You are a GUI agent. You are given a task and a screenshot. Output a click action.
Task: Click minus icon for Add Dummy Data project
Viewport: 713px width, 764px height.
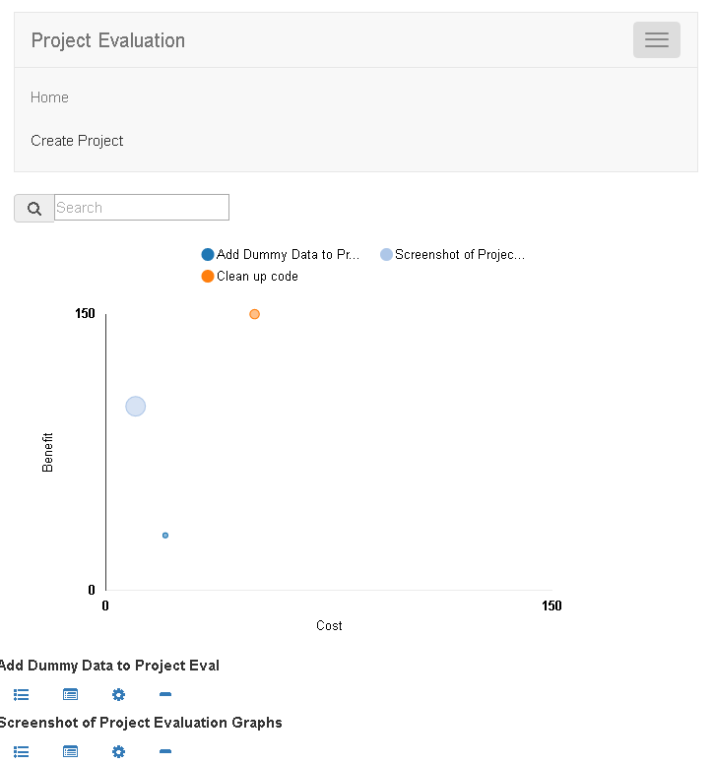pos(165,695)
